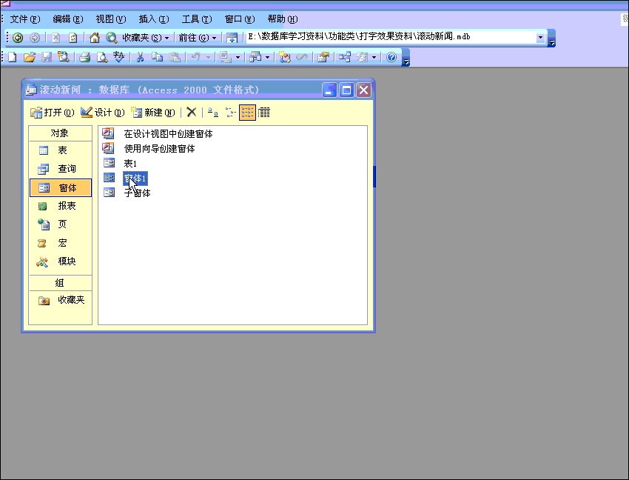Image resolution: width=629 pixels, height=480 pixels.
Task: Open the Undo history dropdown arrow
Action: (x=208, y=58)
